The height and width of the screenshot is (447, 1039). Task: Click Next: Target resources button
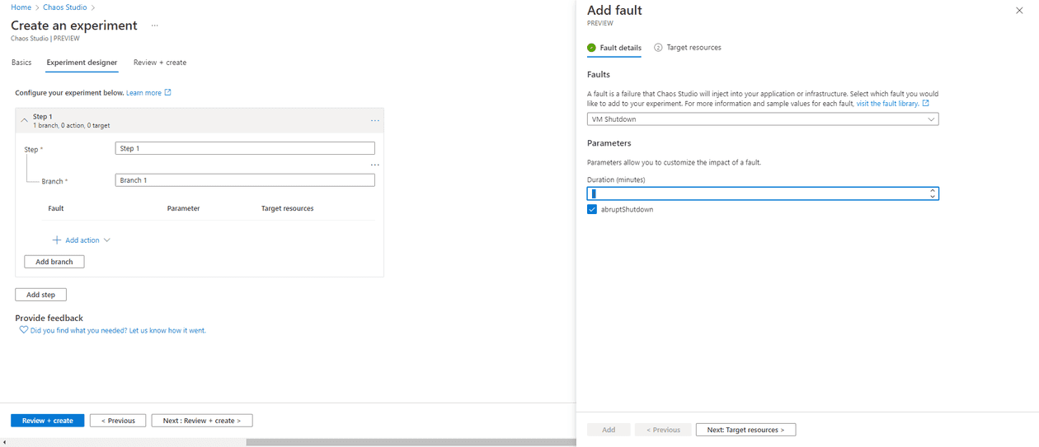pyautogui.click(x=745, y=430)
